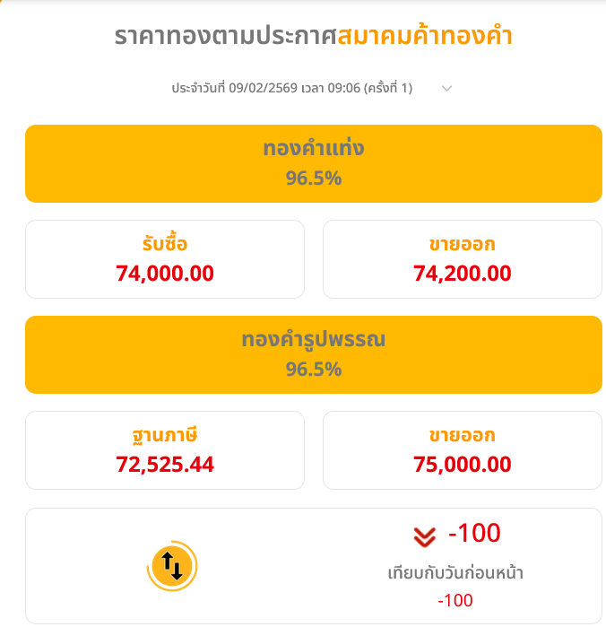Select the 74,000.00 buy price
Viewport: 606px width, 627px height.
(x=165, y=273)
